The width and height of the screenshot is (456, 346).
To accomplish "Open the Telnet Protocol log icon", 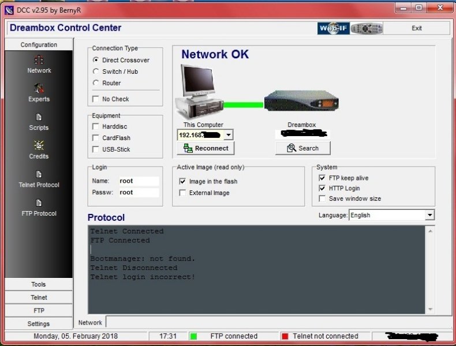I will (x=39, y=175).
